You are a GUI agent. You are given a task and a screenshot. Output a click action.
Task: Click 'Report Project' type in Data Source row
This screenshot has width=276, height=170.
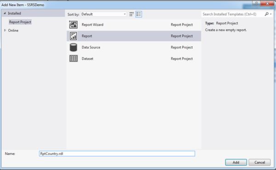point(182,47)
